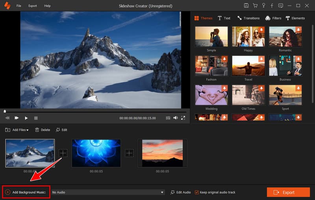
Task: Open the File menu
Action: [x=19, y=6]
